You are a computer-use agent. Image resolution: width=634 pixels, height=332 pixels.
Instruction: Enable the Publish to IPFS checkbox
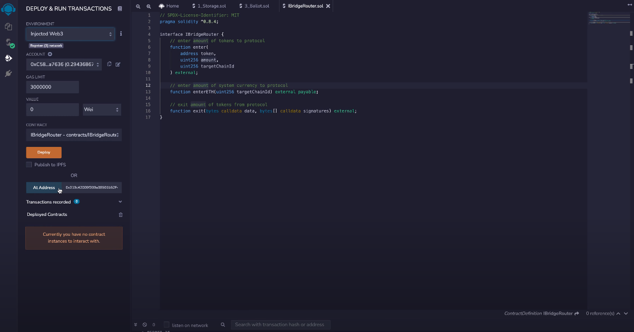(29, 165)
